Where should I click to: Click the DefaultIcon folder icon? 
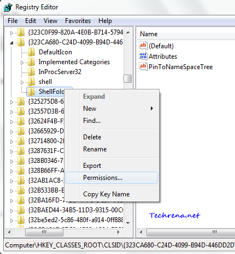click(32, 52)
